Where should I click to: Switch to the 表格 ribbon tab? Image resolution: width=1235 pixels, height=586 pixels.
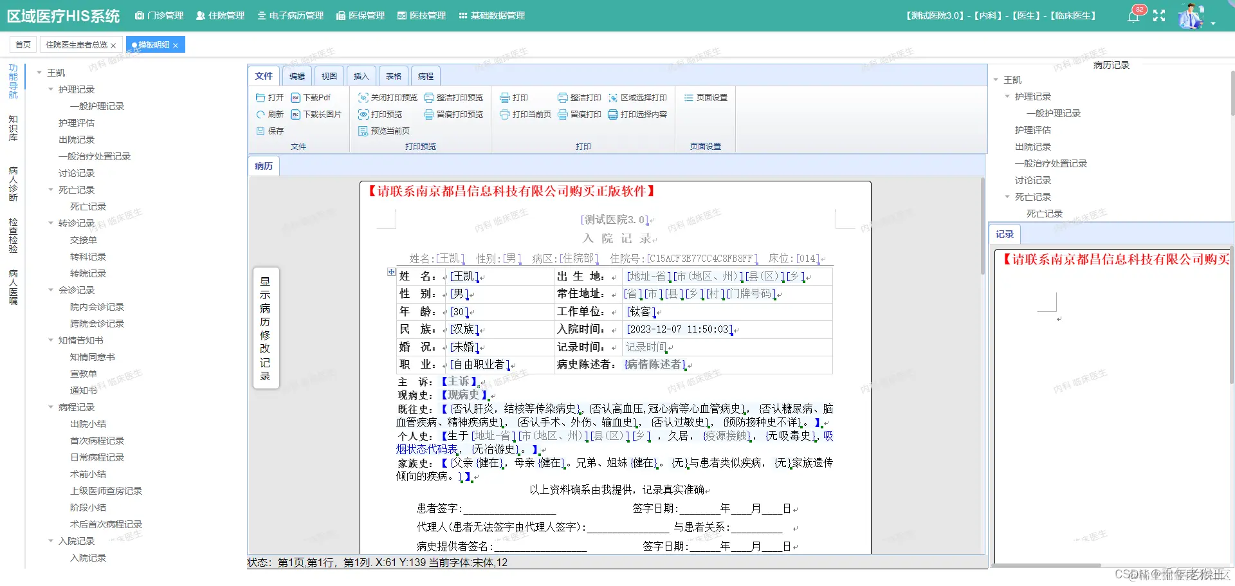tap(393, 76)
